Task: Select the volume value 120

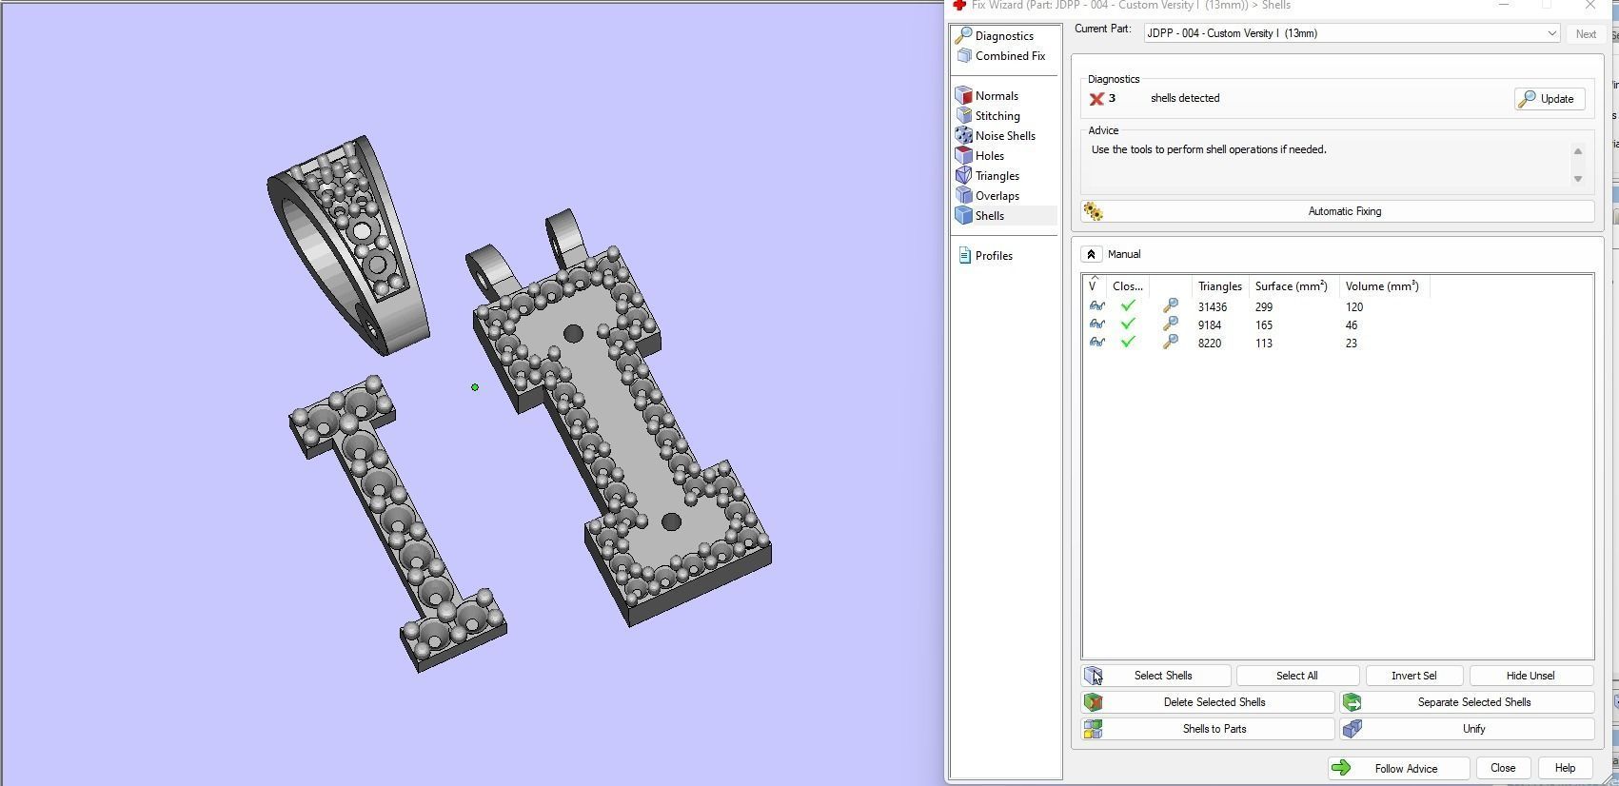Action: 1354,307
